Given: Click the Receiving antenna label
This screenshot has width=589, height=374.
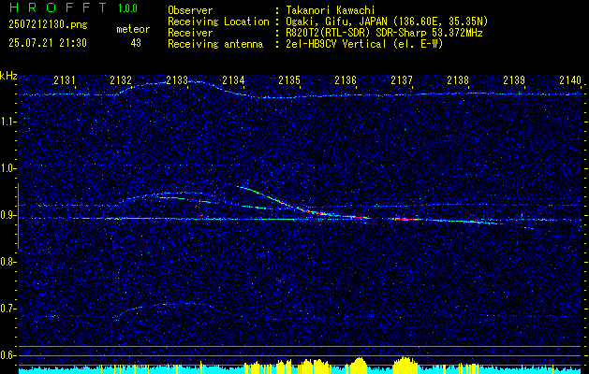Looking at the screenshot, I should (x=215, y=44).
